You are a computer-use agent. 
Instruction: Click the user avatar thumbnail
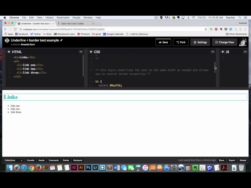(243, 42)
